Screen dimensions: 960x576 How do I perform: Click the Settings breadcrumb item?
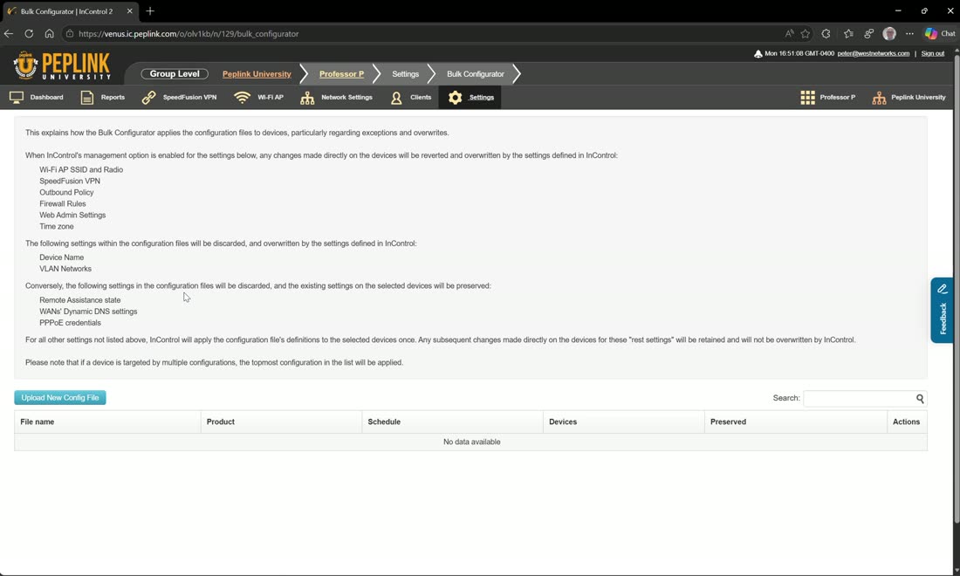point(405,74)
